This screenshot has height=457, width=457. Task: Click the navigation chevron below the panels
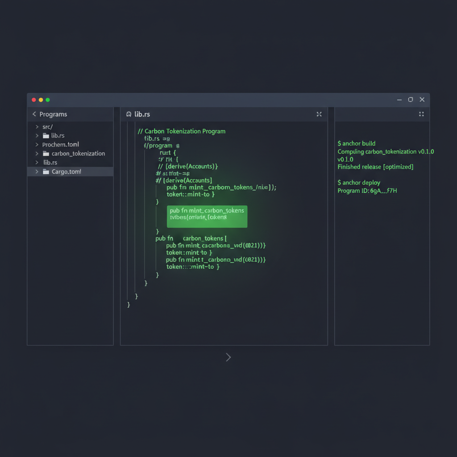click(x=228, y=357)
